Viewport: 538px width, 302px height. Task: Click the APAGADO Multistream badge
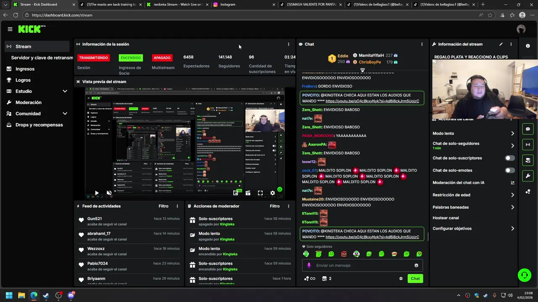point(162,58)
